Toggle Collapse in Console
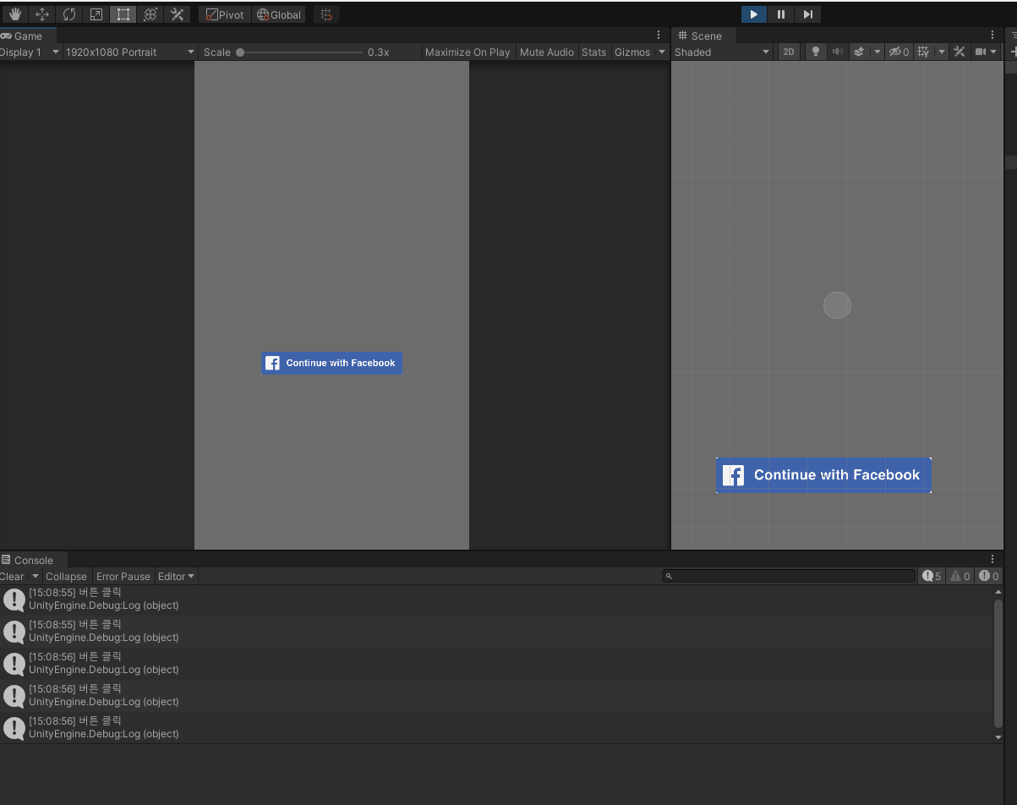 coord(66,576)
